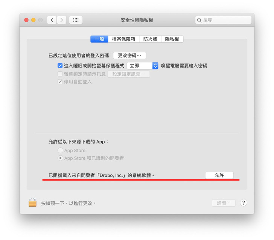Open help with question mark button

(x=244, y=203)
